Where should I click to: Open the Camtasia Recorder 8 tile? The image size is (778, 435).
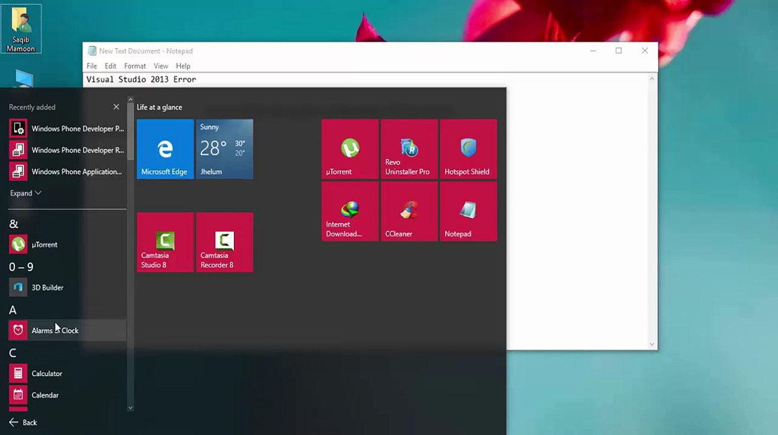[x=224, y=242]
